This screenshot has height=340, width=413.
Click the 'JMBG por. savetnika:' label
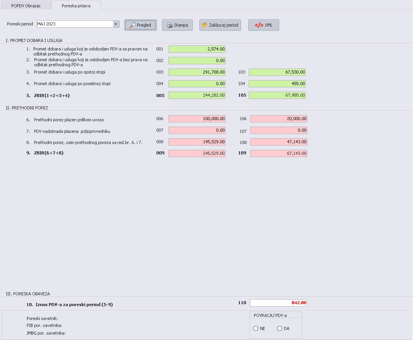(x=46, y=333)
